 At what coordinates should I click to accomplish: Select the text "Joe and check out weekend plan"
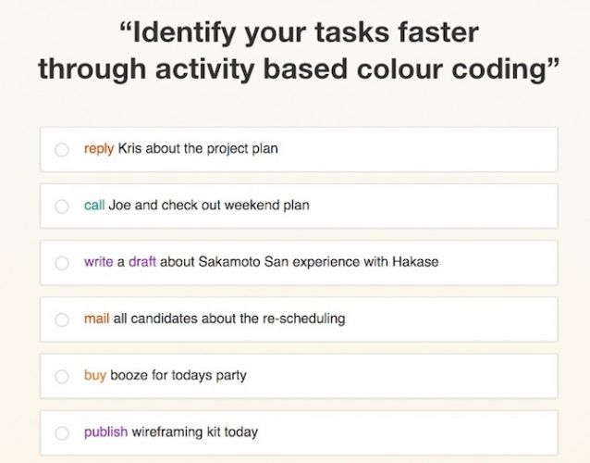click(209, 206)
